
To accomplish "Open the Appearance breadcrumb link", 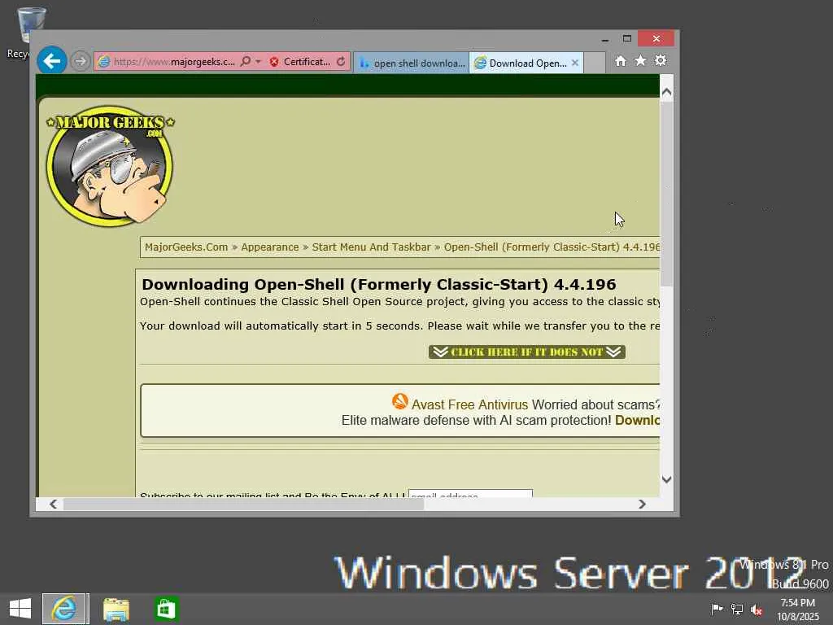I will [x=270, y=247].
